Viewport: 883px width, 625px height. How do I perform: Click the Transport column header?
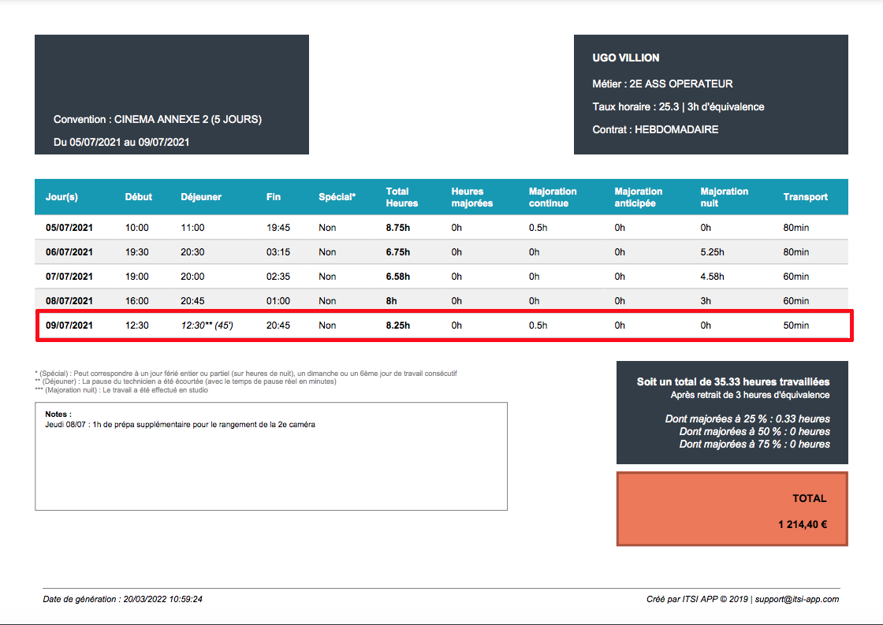805,197
